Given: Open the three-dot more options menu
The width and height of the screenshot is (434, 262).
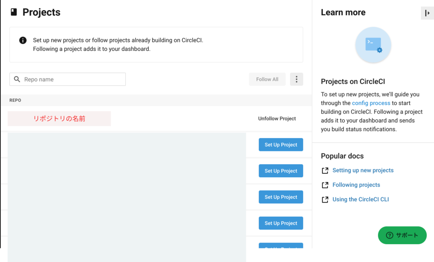Looking at the screenshot, I should [x=296, y=79].
